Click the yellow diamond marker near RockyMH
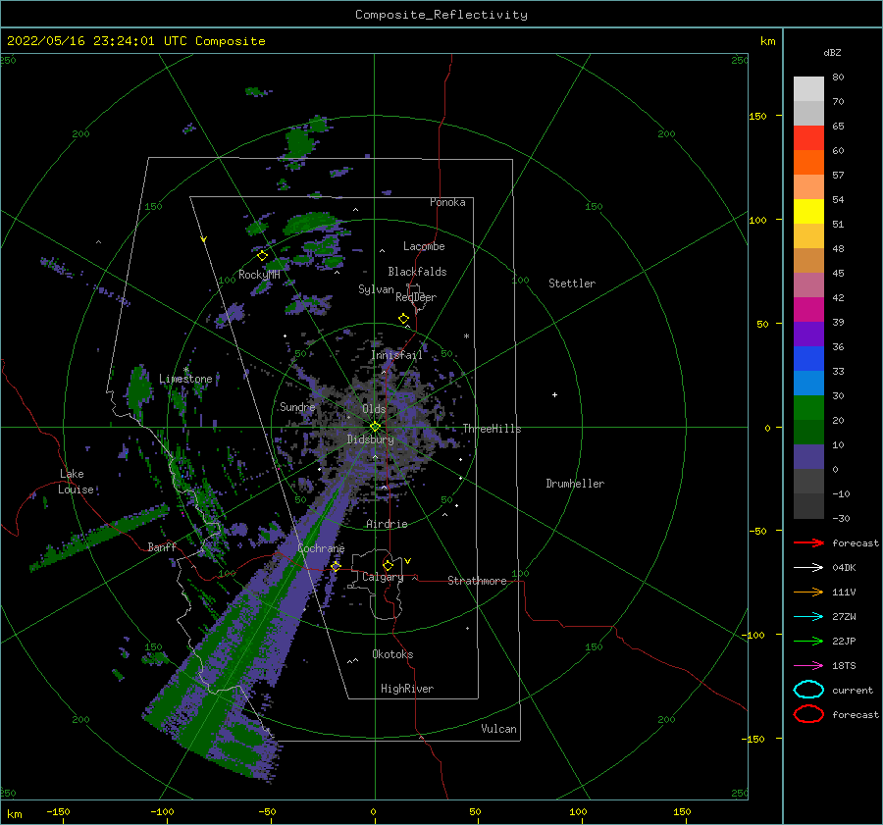 pos(262,256)
